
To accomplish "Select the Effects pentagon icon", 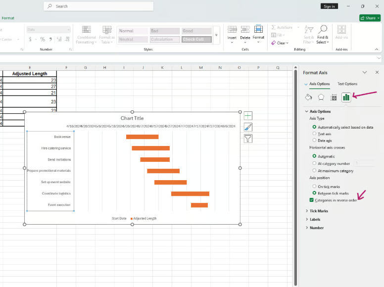I will click(321, 97).
